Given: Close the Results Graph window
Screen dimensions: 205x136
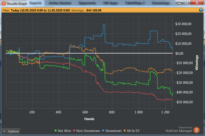Looking at the screenshot, I should click(197, 3).
